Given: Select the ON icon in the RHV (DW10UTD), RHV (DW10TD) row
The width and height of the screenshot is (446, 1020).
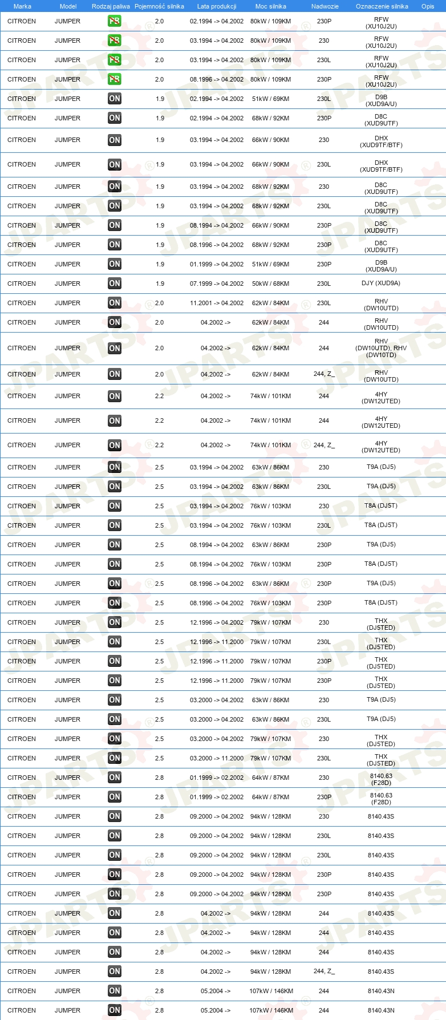Looking at the screenshot, I should 115,349.
